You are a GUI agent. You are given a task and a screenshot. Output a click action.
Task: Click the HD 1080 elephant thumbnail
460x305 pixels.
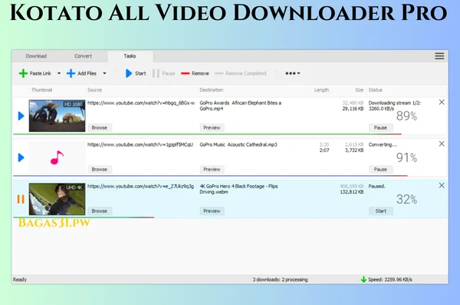click(x=57, y=116)
